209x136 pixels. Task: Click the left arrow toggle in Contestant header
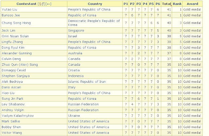tap(49, 4)
